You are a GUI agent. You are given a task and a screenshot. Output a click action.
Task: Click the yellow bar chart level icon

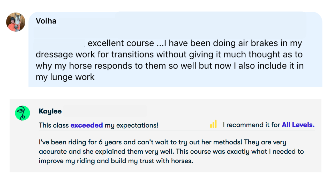click(213, 124)
